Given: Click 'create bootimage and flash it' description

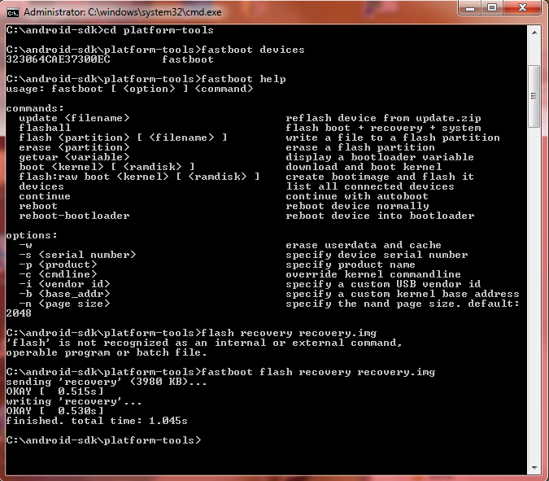Looking at the screenshot, I should click(380, 177).
